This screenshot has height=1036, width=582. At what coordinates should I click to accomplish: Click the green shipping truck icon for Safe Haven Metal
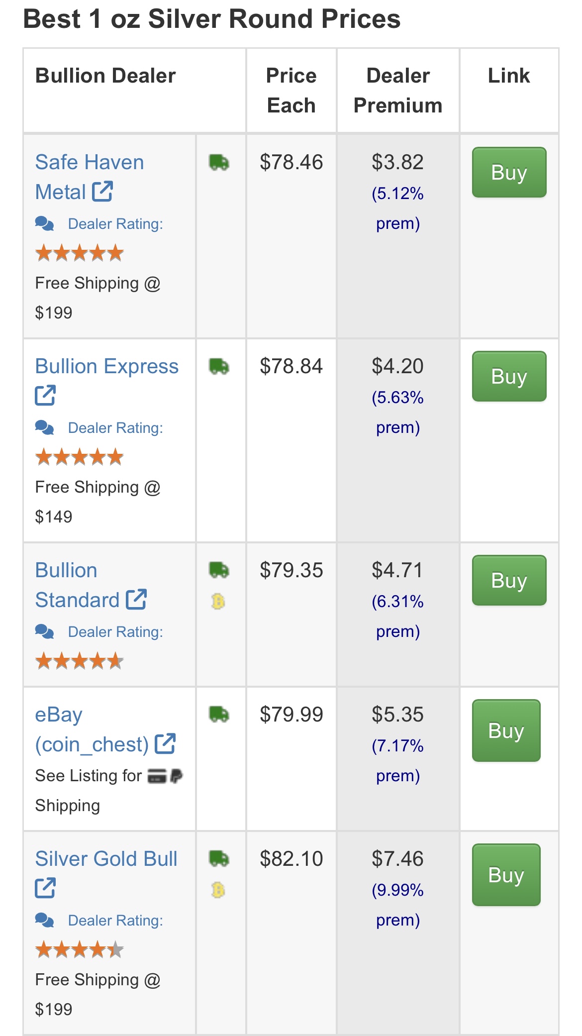219,162
